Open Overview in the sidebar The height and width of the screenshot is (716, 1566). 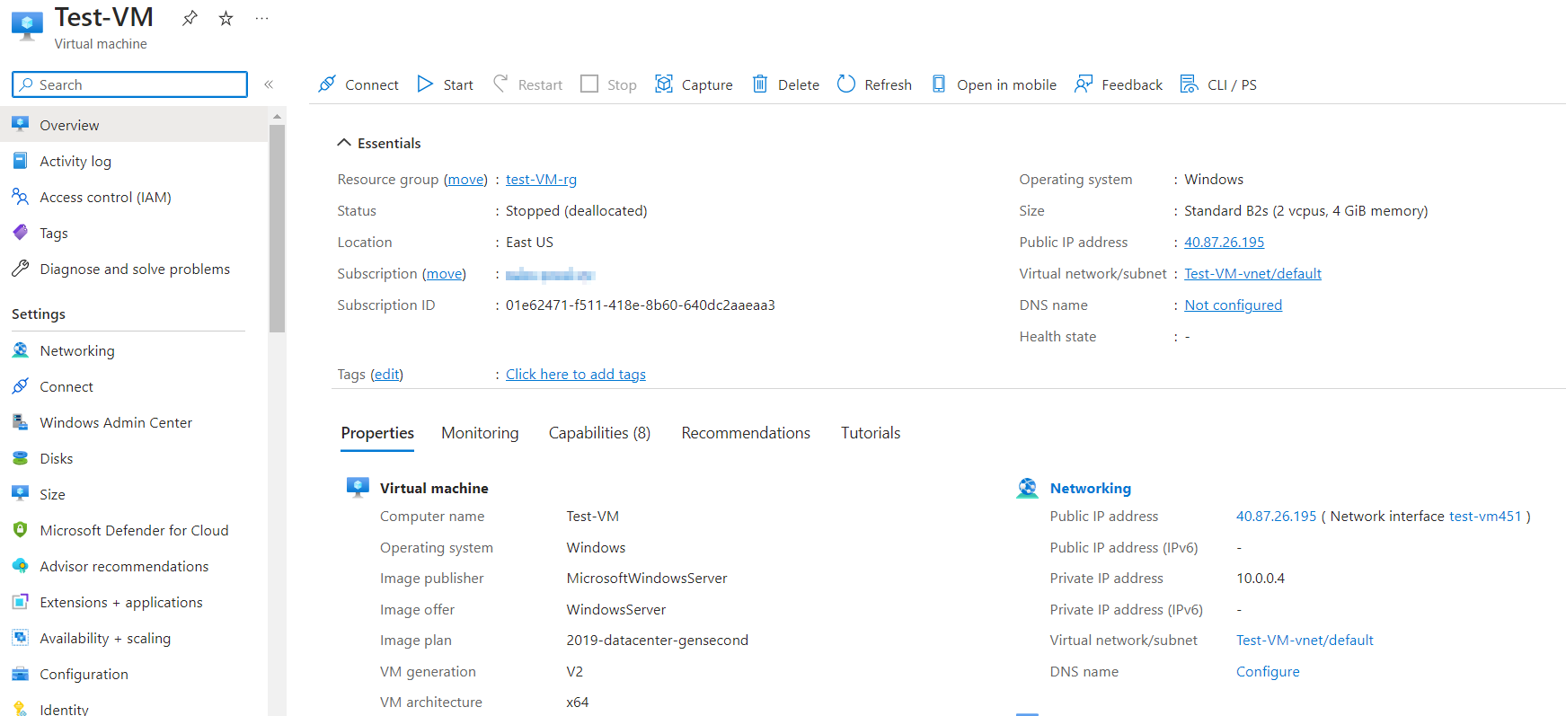134,125
